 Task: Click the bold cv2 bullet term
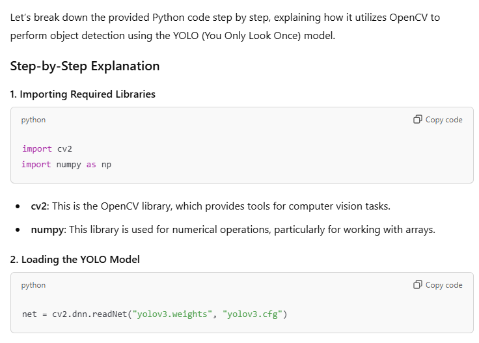(39, 206)
